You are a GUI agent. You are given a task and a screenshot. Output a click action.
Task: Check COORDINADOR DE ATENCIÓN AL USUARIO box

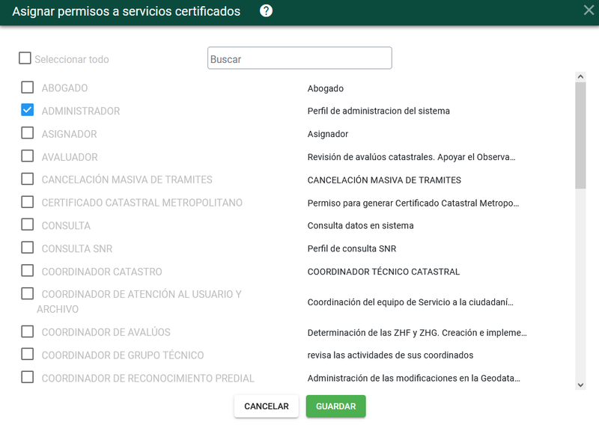[28, 293]
